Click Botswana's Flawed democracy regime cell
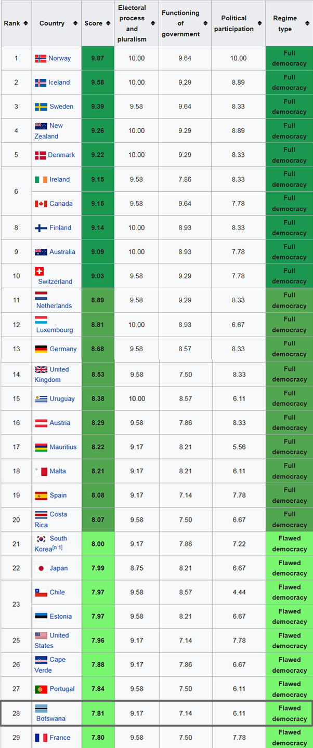The width and height of the screenshot is (313, 748). point(289,713)
